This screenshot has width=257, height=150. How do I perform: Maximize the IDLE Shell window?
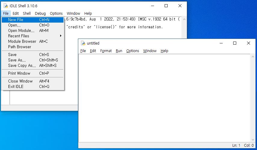166,6
